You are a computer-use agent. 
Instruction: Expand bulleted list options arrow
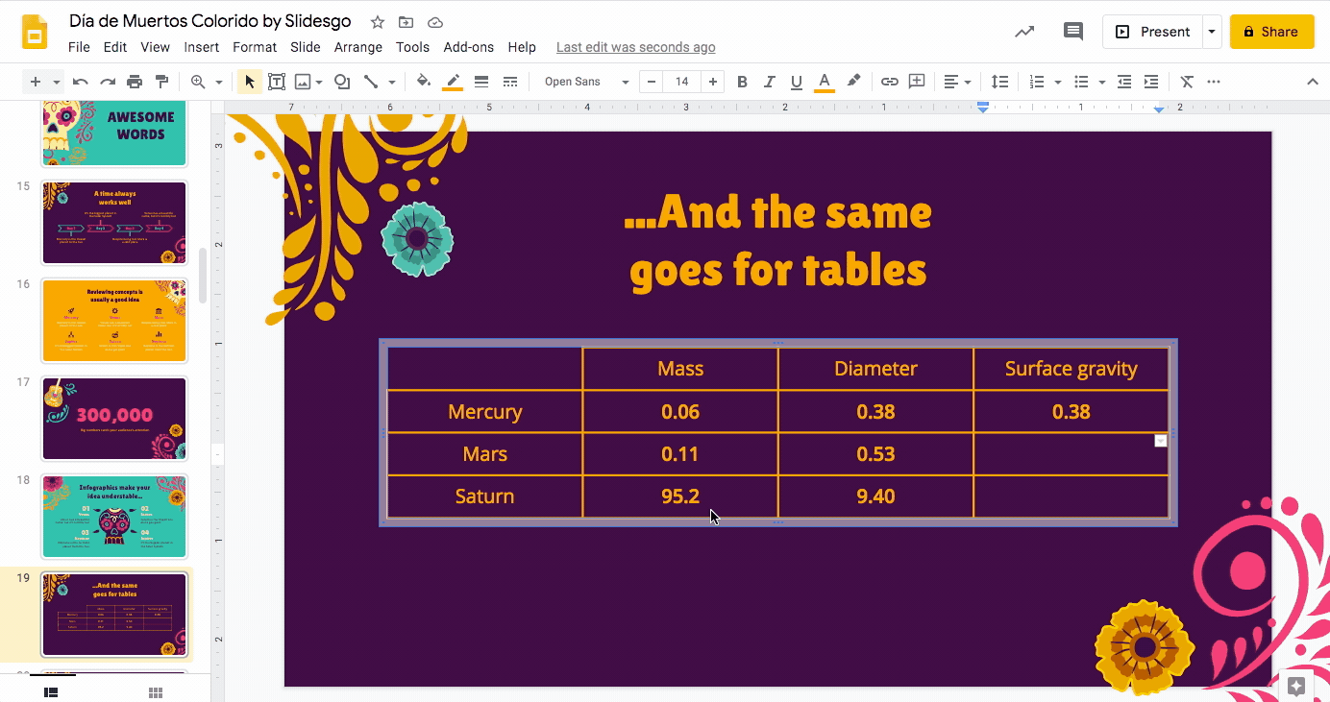[1102, 83]
